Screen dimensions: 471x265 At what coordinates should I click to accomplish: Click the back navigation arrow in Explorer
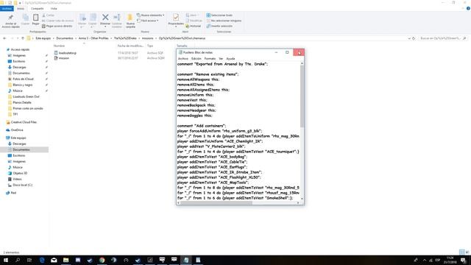pyautogui.click(x=4, y=38)
